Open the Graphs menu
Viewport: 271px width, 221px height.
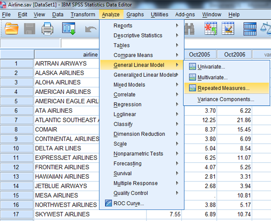pos(135,15)
